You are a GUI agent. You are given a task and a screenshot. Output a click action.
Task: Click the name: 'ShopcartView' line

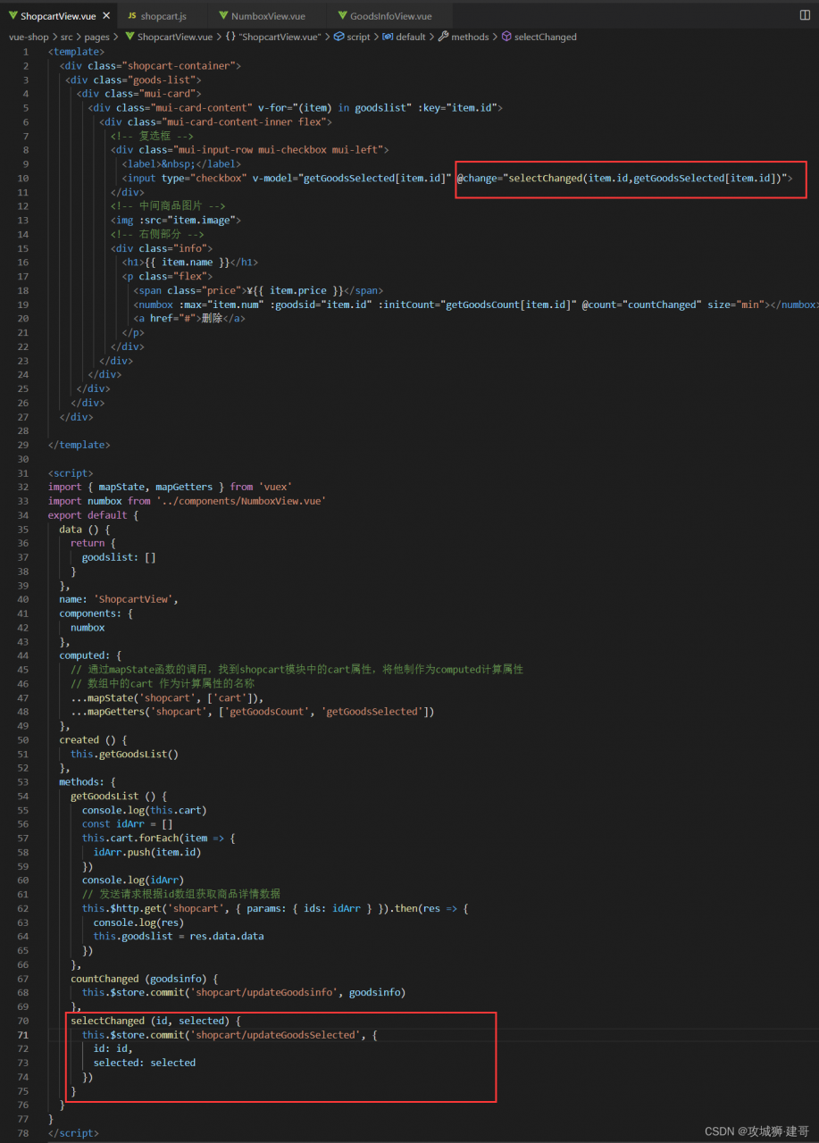tap(119, 598)
